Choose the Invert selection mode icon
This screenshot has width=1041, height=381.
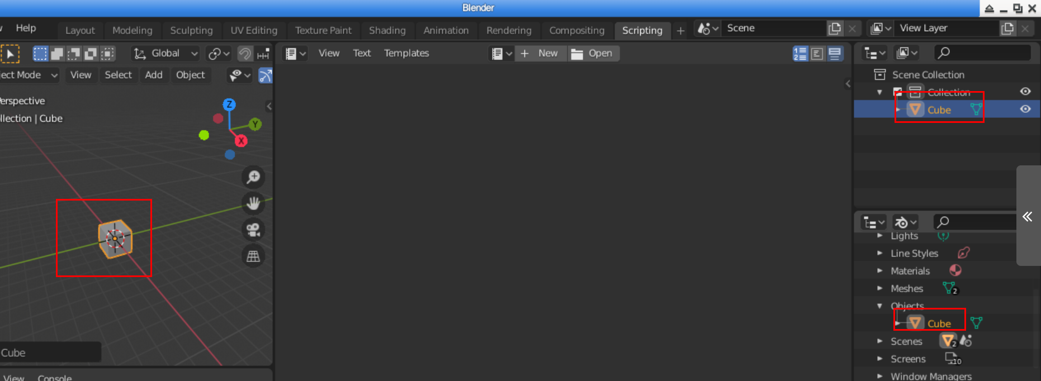click(91, 54)
